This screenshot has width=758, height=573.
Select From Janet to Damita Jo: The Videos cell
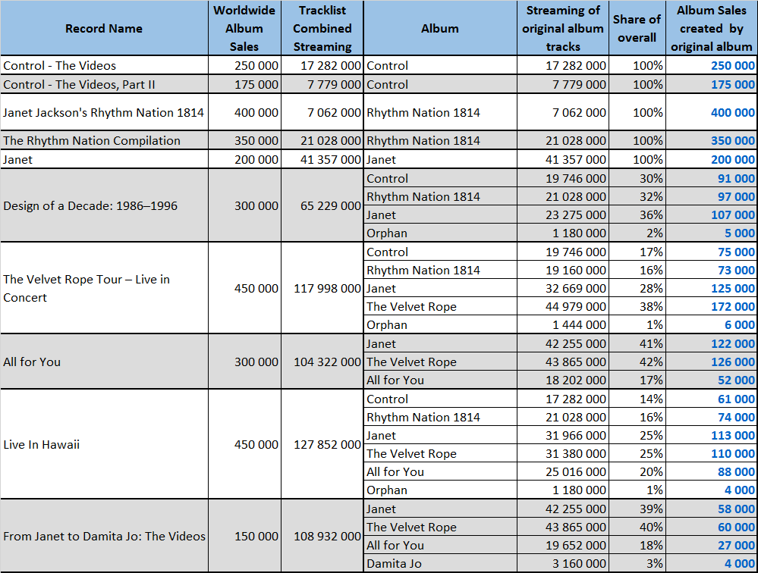[104, 536]
